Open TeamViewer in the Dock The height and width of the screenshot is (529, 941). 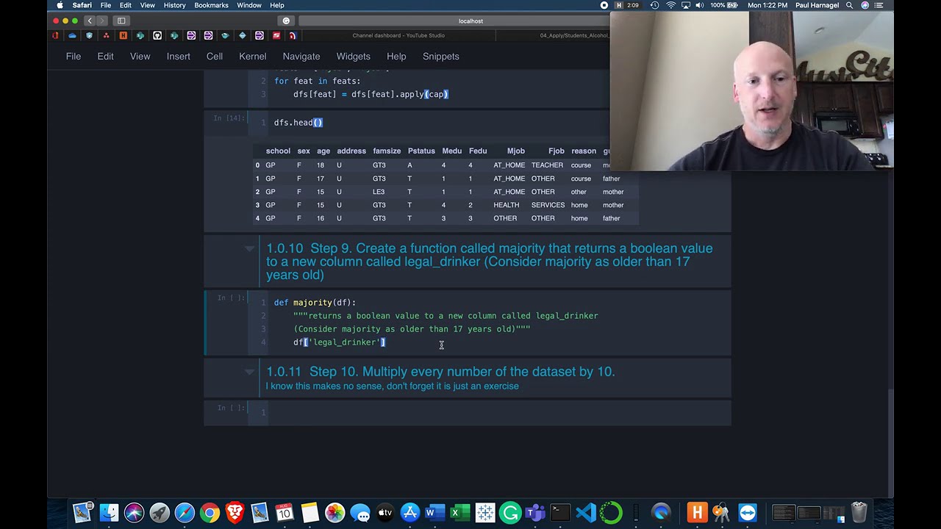(x=748, y=512)
